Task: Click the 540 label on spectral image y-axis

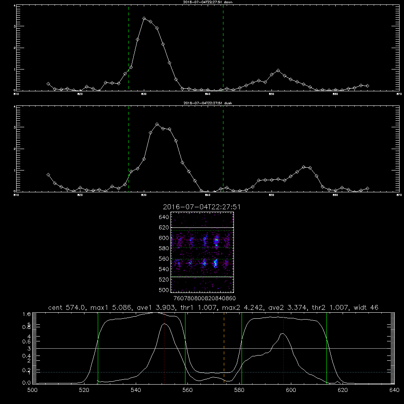Action: point(164,269)
